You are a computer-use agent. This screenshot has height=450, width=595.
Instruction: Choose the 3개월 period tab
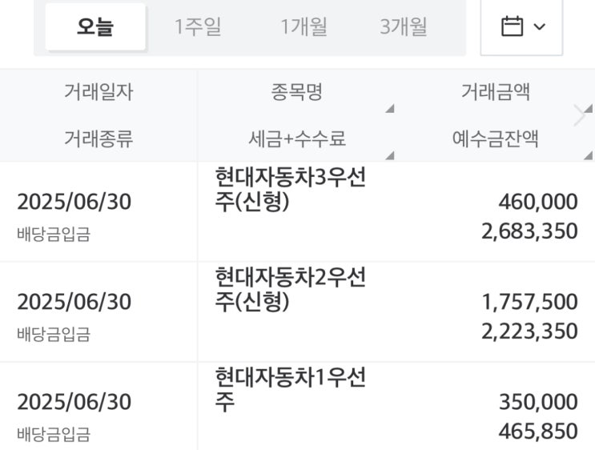tap(404, 27)
